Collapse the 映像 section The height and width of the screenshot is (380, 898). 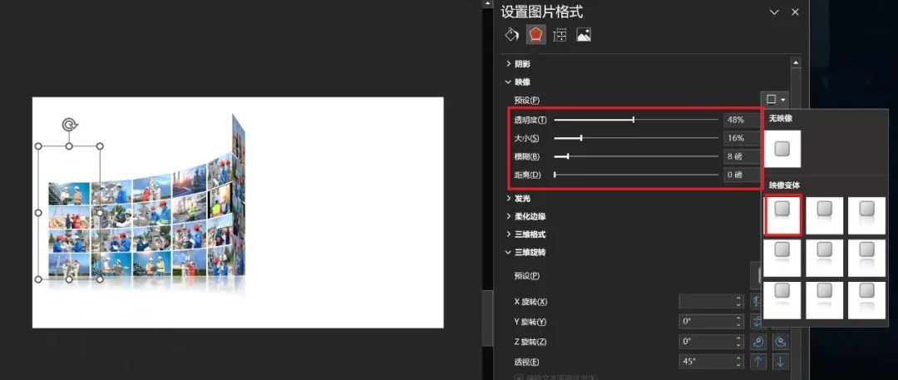pyautogui.click(x=518, y=82)
